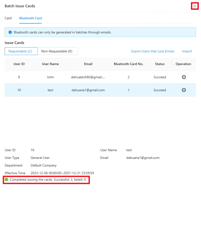201x230 pixels.
Task: Click the Operation column header
Action: [x=183, y=64]
